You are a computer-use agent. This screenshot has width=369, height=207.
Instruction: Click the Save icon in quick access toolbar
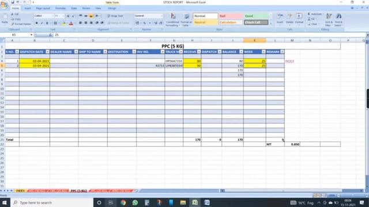(13, 2)
